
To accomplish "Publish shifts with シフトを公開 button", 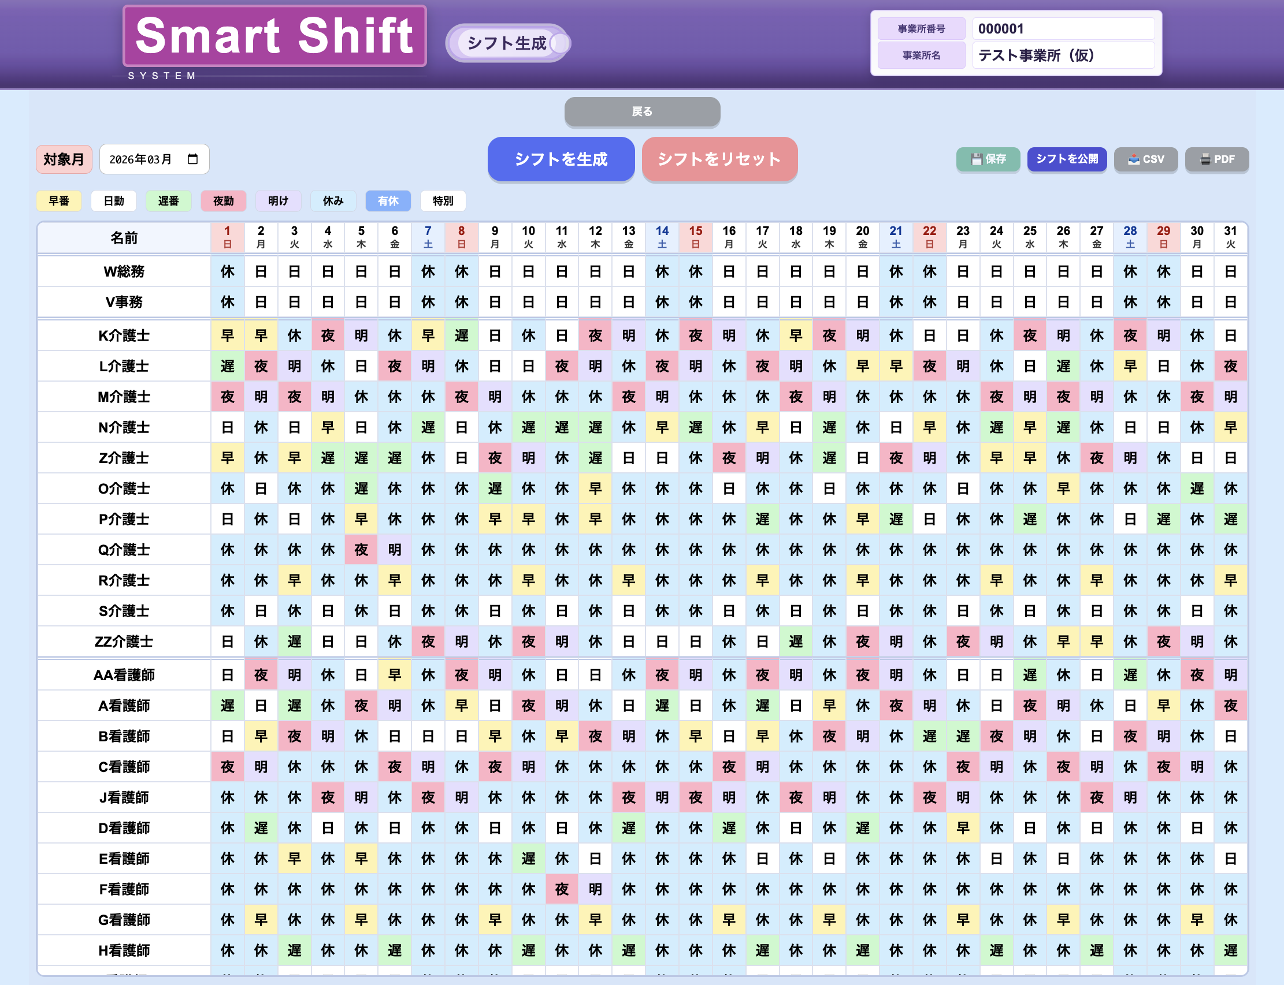I will [1066, 159].
